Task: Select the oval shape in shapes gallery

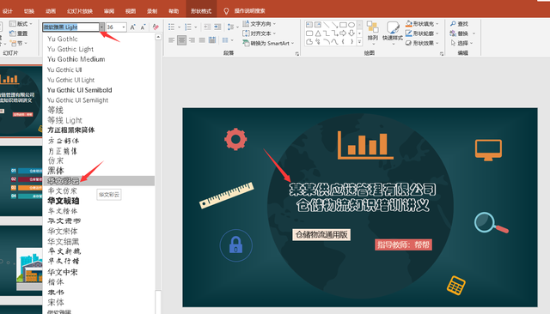Action: 351,25
